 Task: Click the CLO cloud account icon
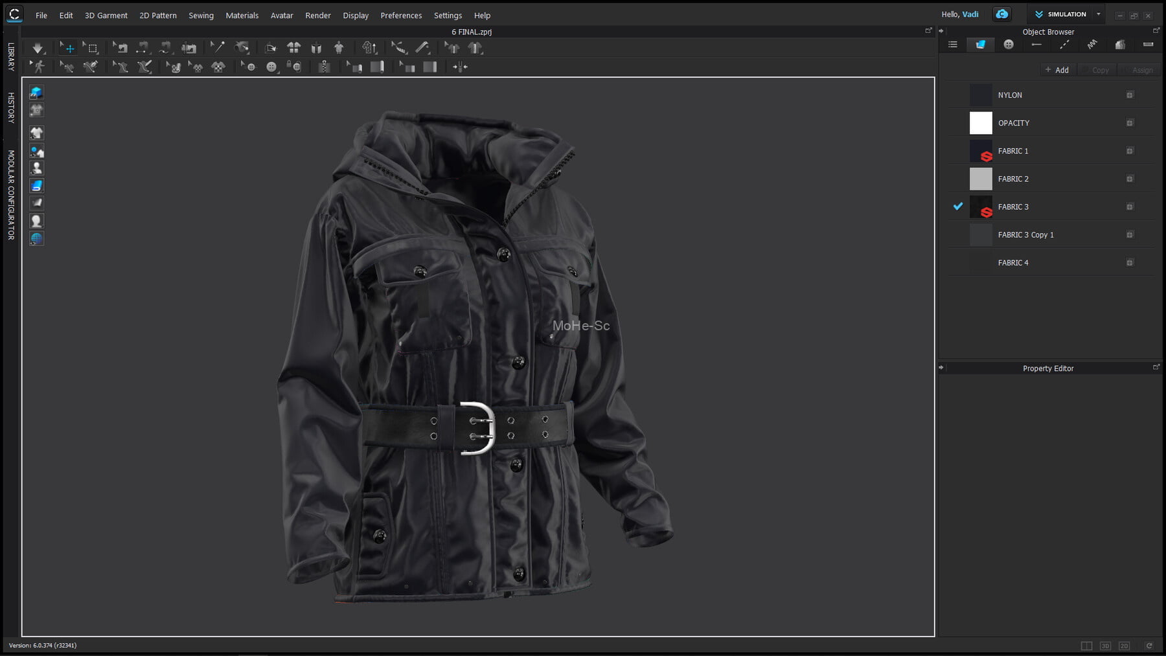[x=1001, y=14]
